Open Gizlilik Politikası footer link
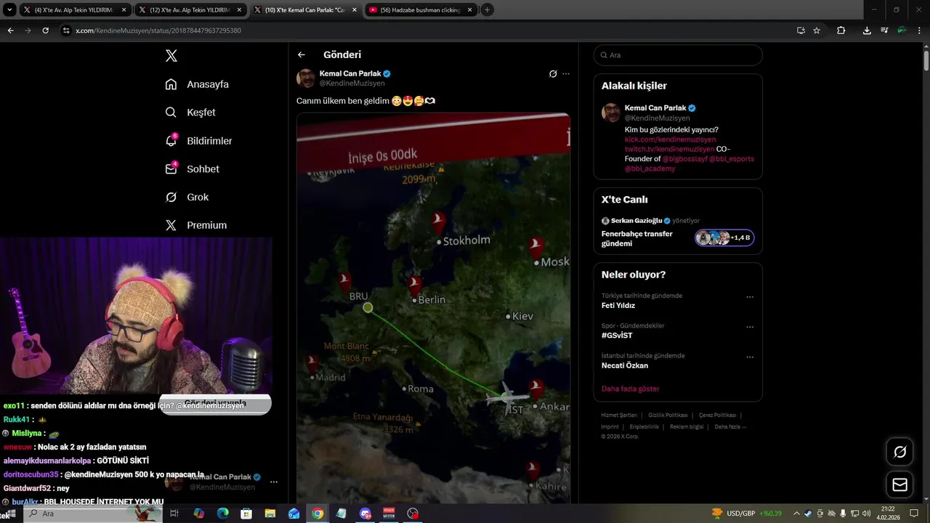Image resolution: width=930 pixels, height=523 pixels. [x=668, y=415]
